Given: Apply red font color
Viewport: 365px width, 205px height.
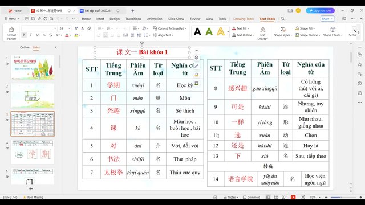Looking at the screenshot, I should tap(67, 35).
